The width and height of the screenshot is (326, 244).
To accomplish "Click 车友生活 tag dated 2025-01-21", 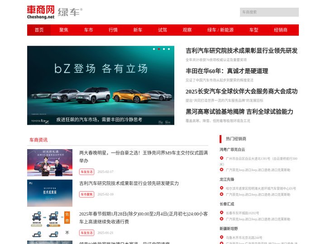I will click(x=86, y=233).
